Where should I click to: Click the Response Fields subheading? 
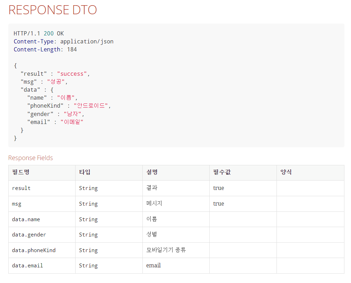pos(31,158)
